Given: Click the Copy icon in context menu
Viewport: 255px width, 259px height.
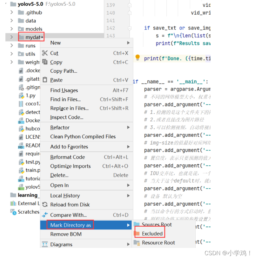Looking at the screenshot, I should (45, 62).
